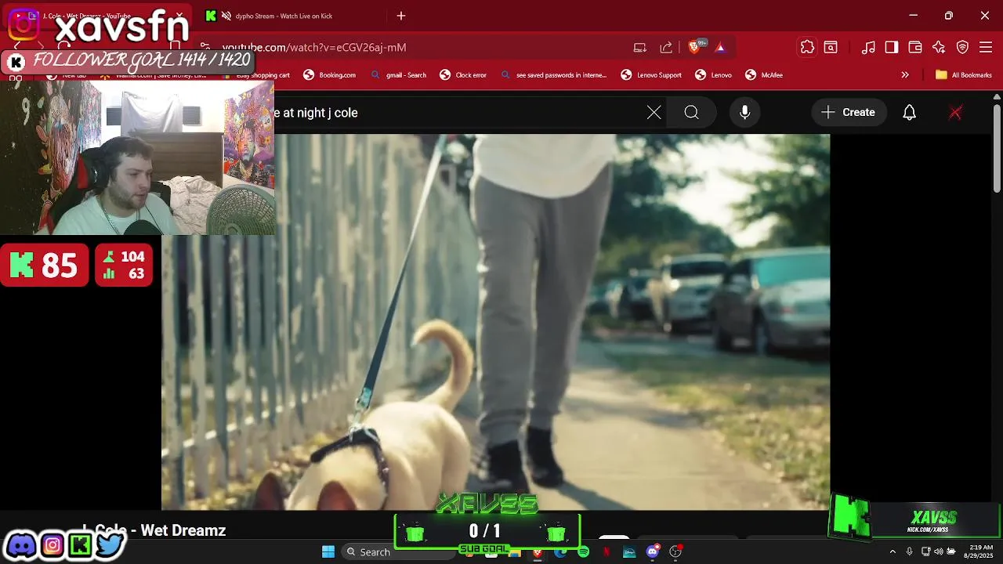1003x564 pixels.
Task: Expand the system tray hidden icons chevron
Action: coord(892,552)
